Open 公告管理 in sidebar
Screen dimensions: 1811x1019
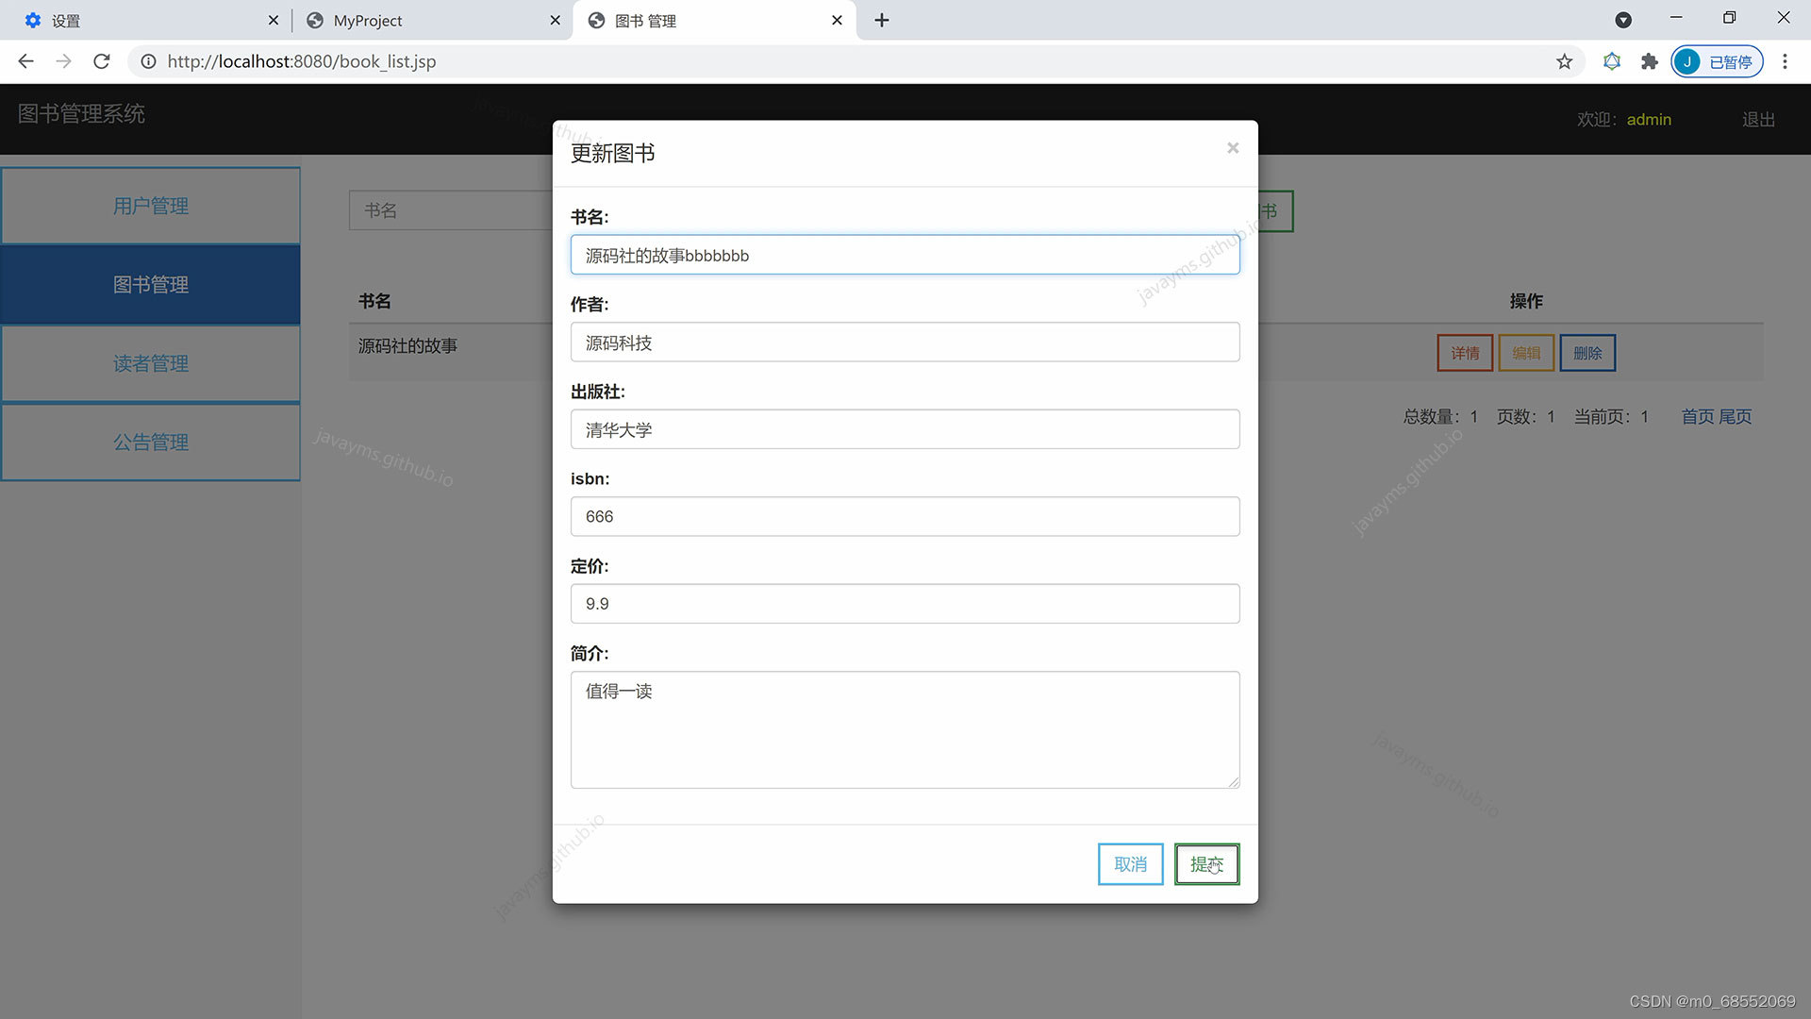click(151, 442)
